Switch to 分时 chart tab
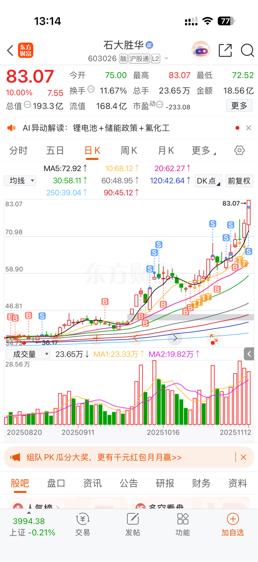The image size is (258, 562). pyautogui.click(x=18, y=150)
